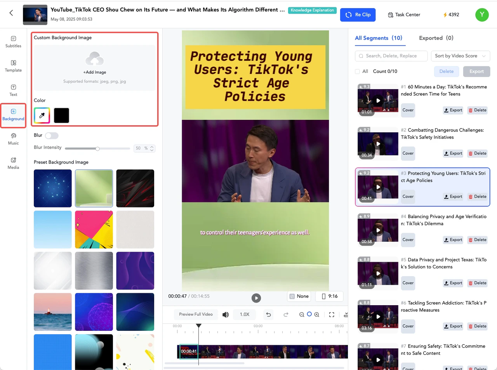Select the colorful pink-yellow comic preset background
497x370 pixels.
pyautogui.click(x=94, y=230)
